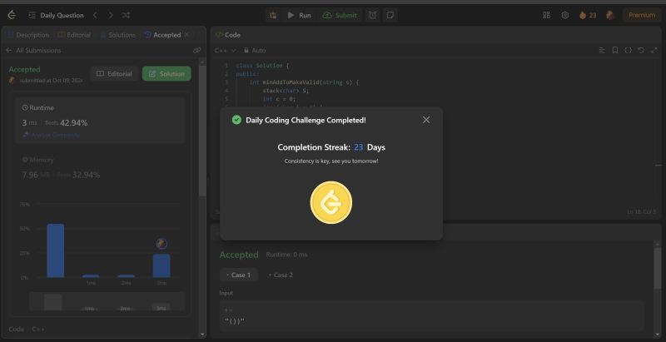Open the LeetCode home logo

pos(12,15)
